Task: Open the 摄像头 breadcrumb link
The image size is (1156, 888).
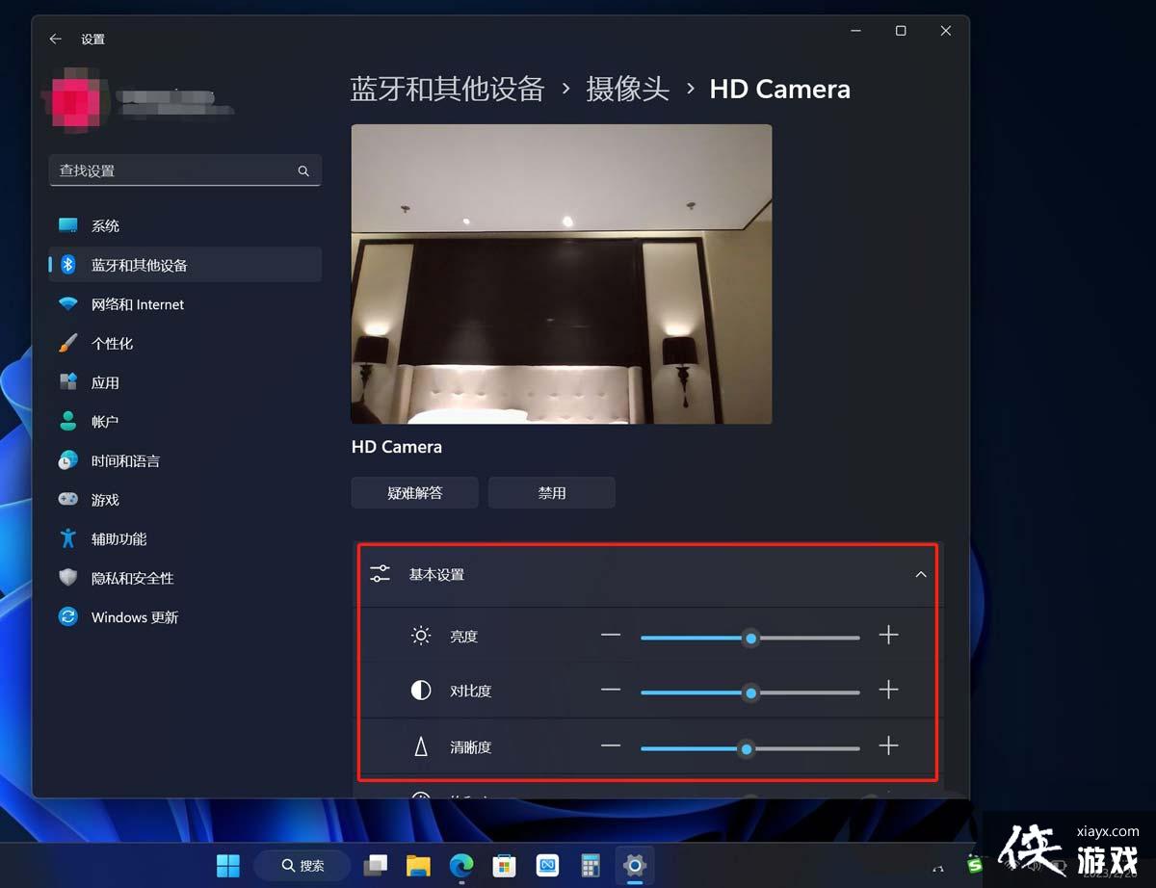Action: pos(627,89)
